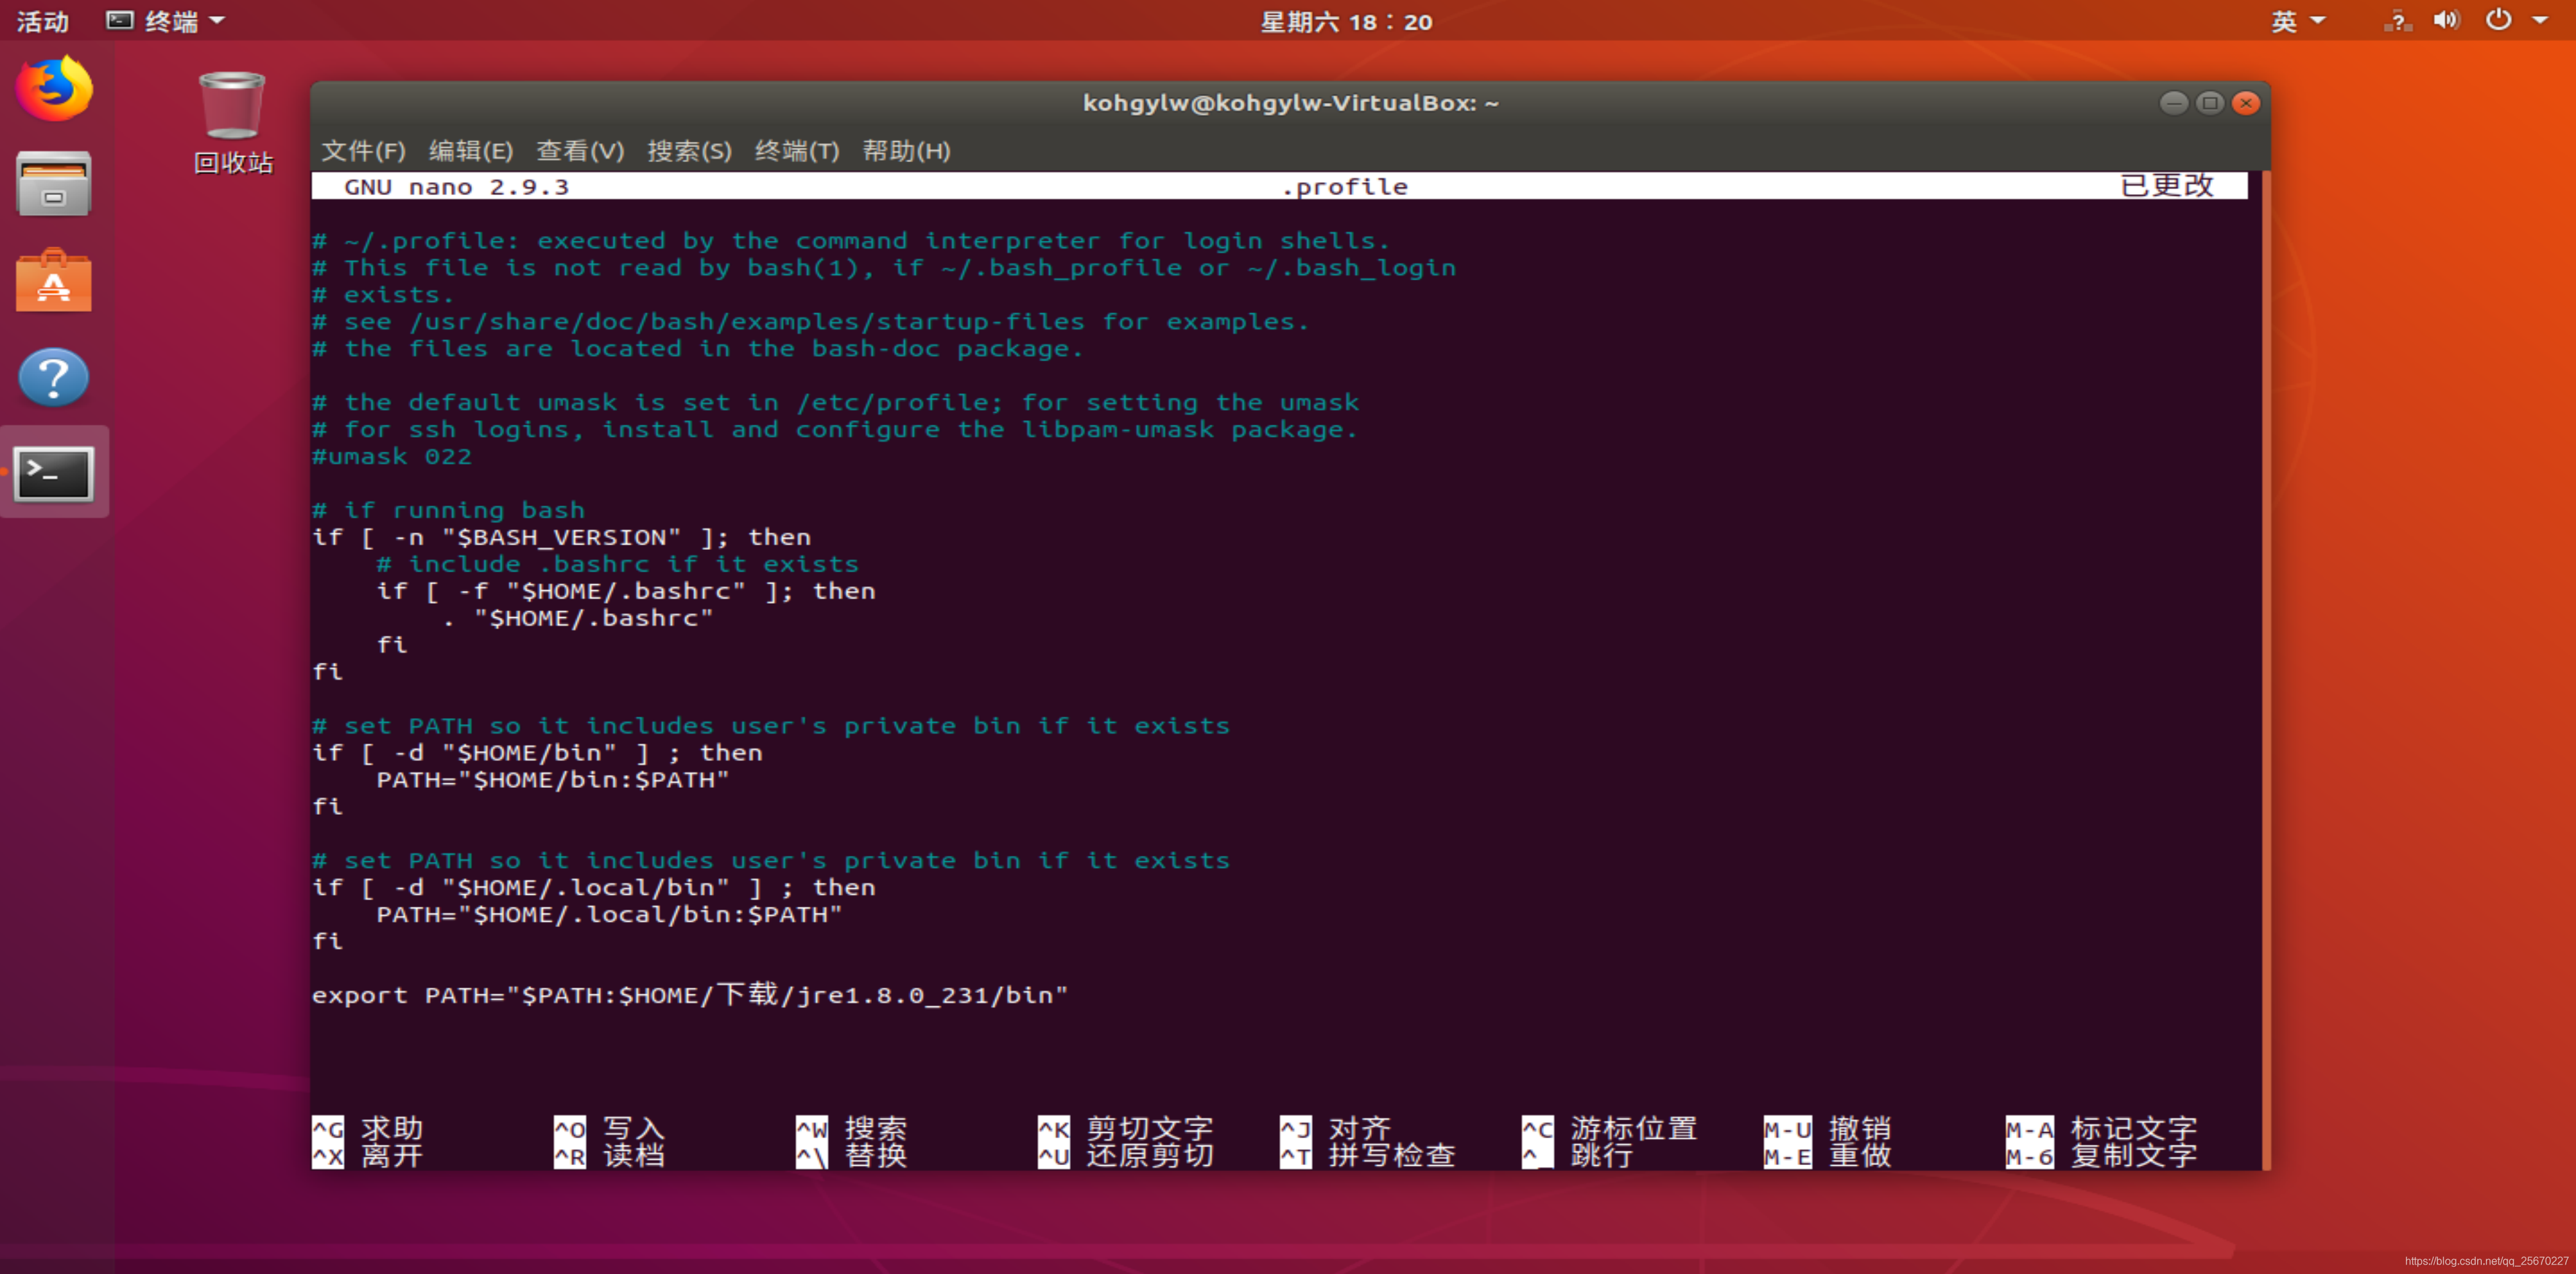Expand the system menu arrow at top right
Image resolution: width=2576 pixels, height=1274 pixels.
pyautogui.click(x=2541, y=21)
